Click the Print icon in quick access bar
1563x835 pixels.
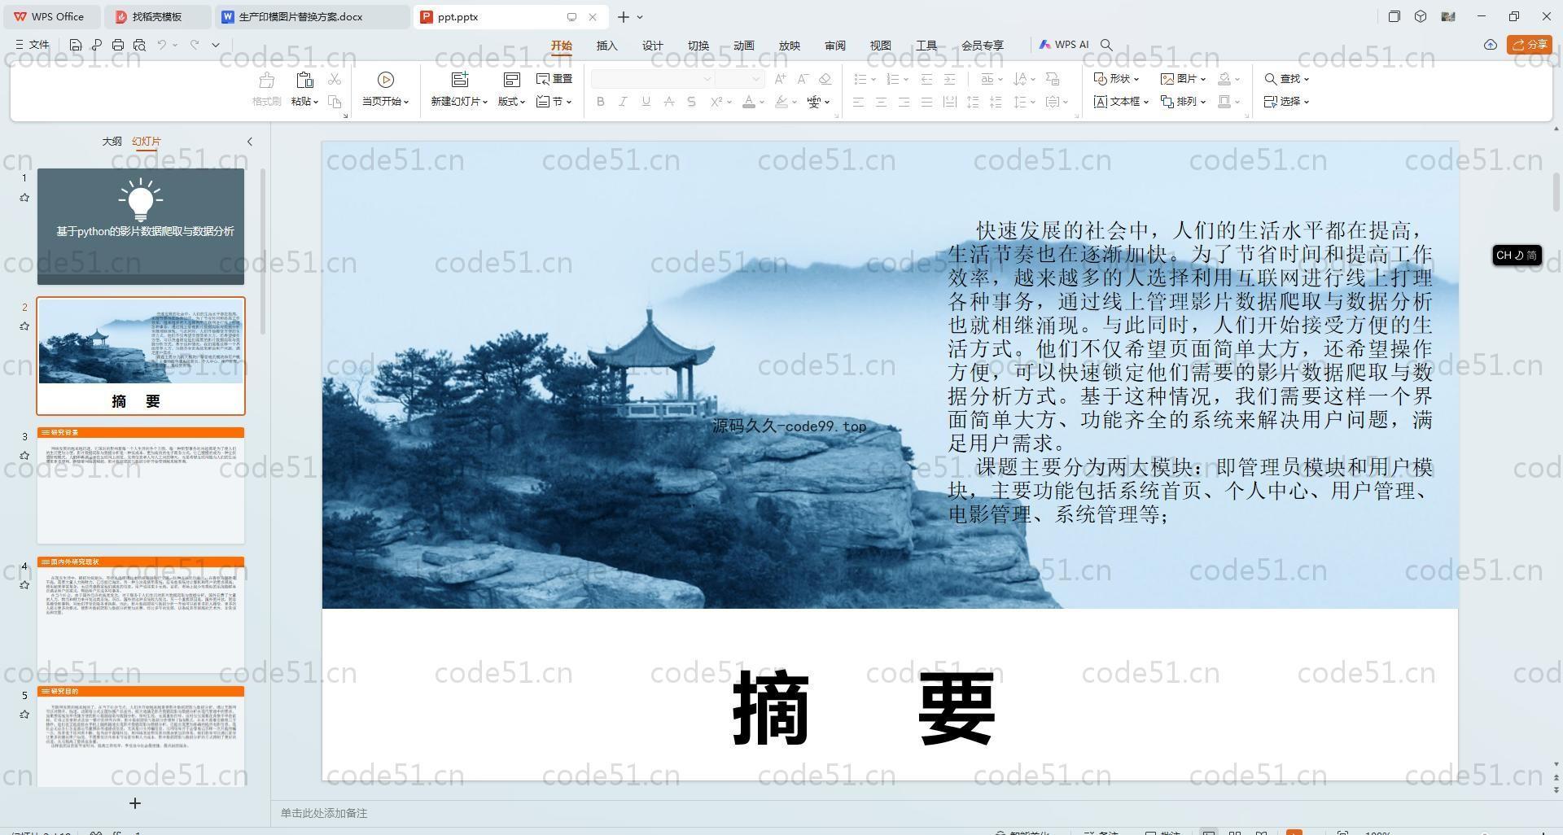click(118, 45)
